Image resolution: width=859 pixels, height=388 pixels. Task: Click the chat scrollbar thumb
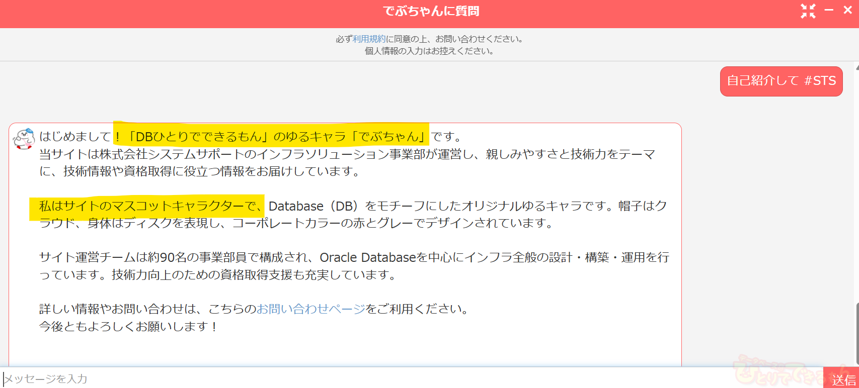point(856,333)
